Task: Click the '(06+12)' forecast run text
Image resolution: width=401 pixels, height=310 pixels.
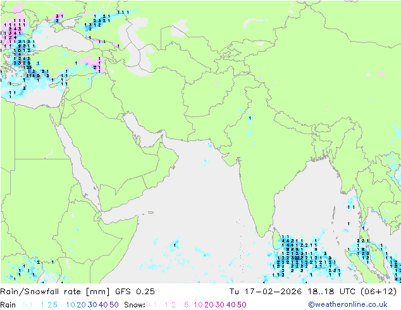Action: pyautogui.click(x=379, y=291)
